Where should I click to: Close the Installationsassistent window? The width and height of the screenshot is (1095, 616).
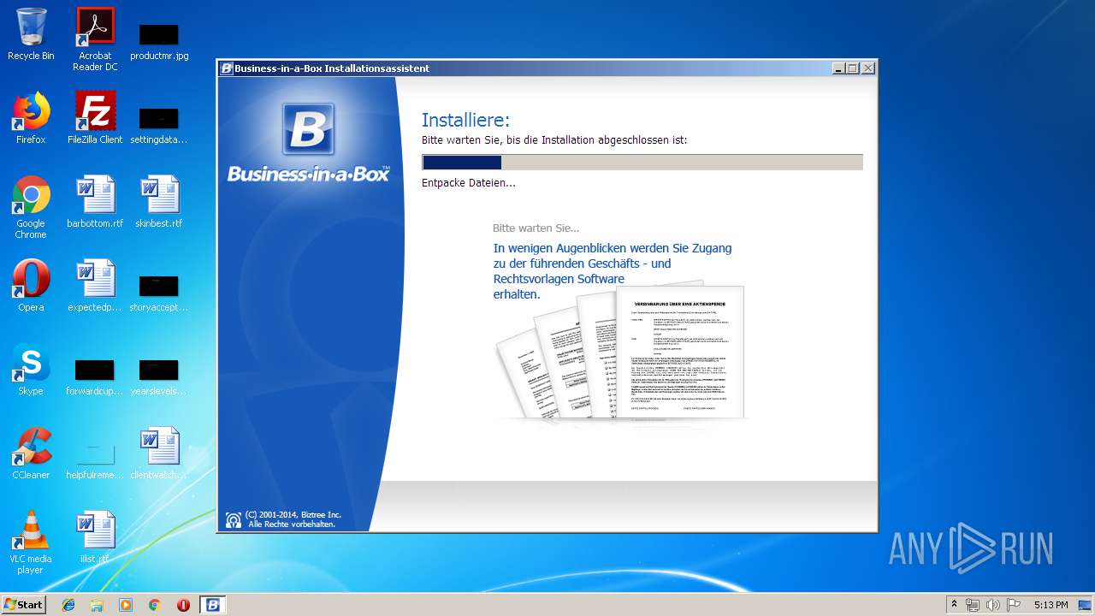pos(867,68)
